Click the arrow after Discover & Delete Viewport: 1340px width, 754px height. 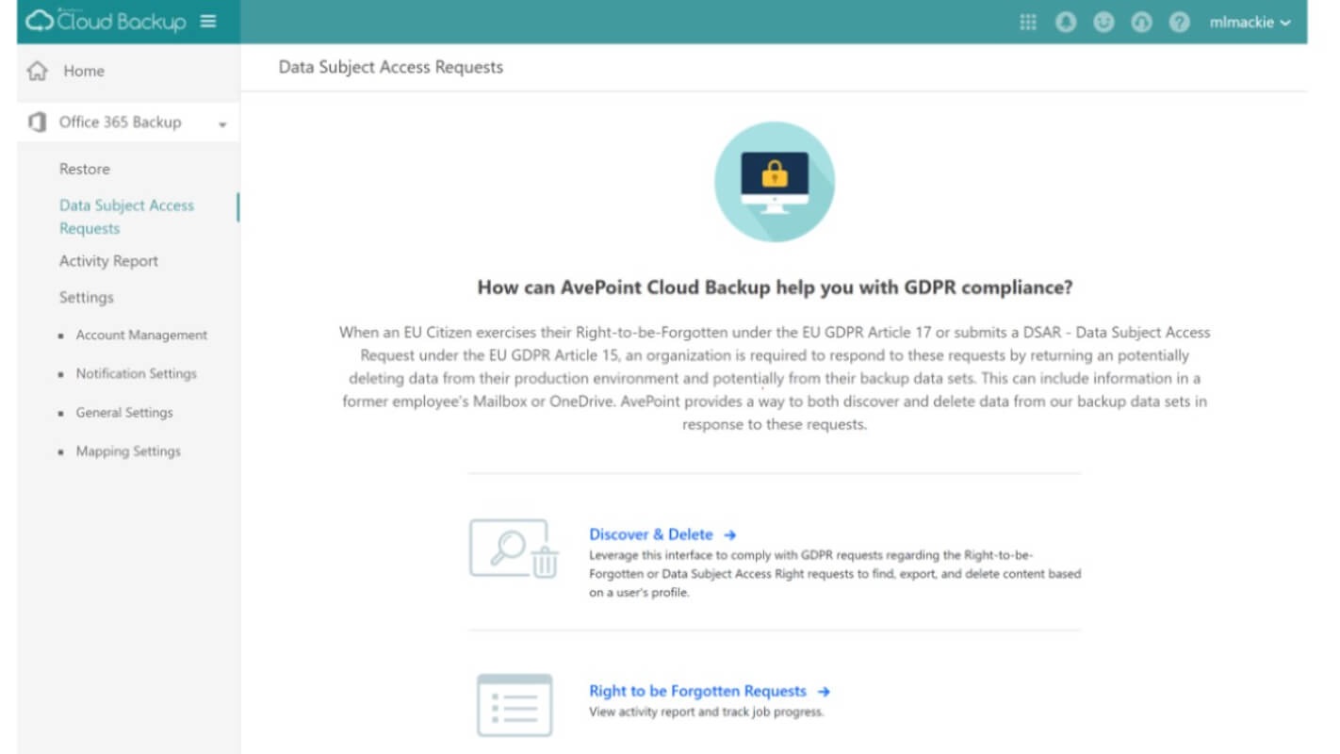[730, 535]
